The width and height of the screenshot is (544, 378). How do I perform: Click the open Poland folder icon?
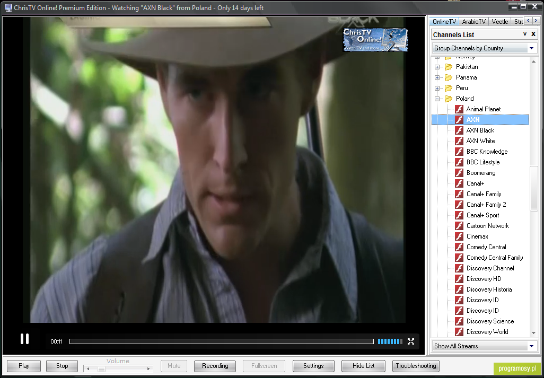(449, 99)
